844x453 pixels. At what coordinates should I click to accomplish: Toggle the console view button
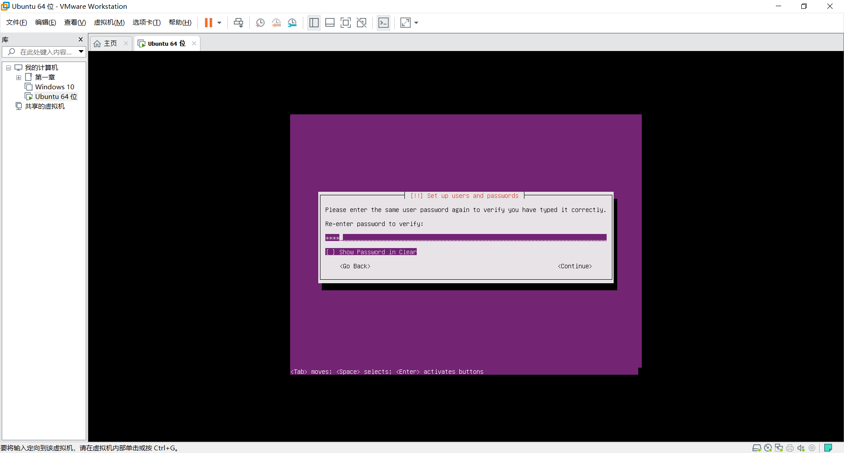tap(383, 23)
